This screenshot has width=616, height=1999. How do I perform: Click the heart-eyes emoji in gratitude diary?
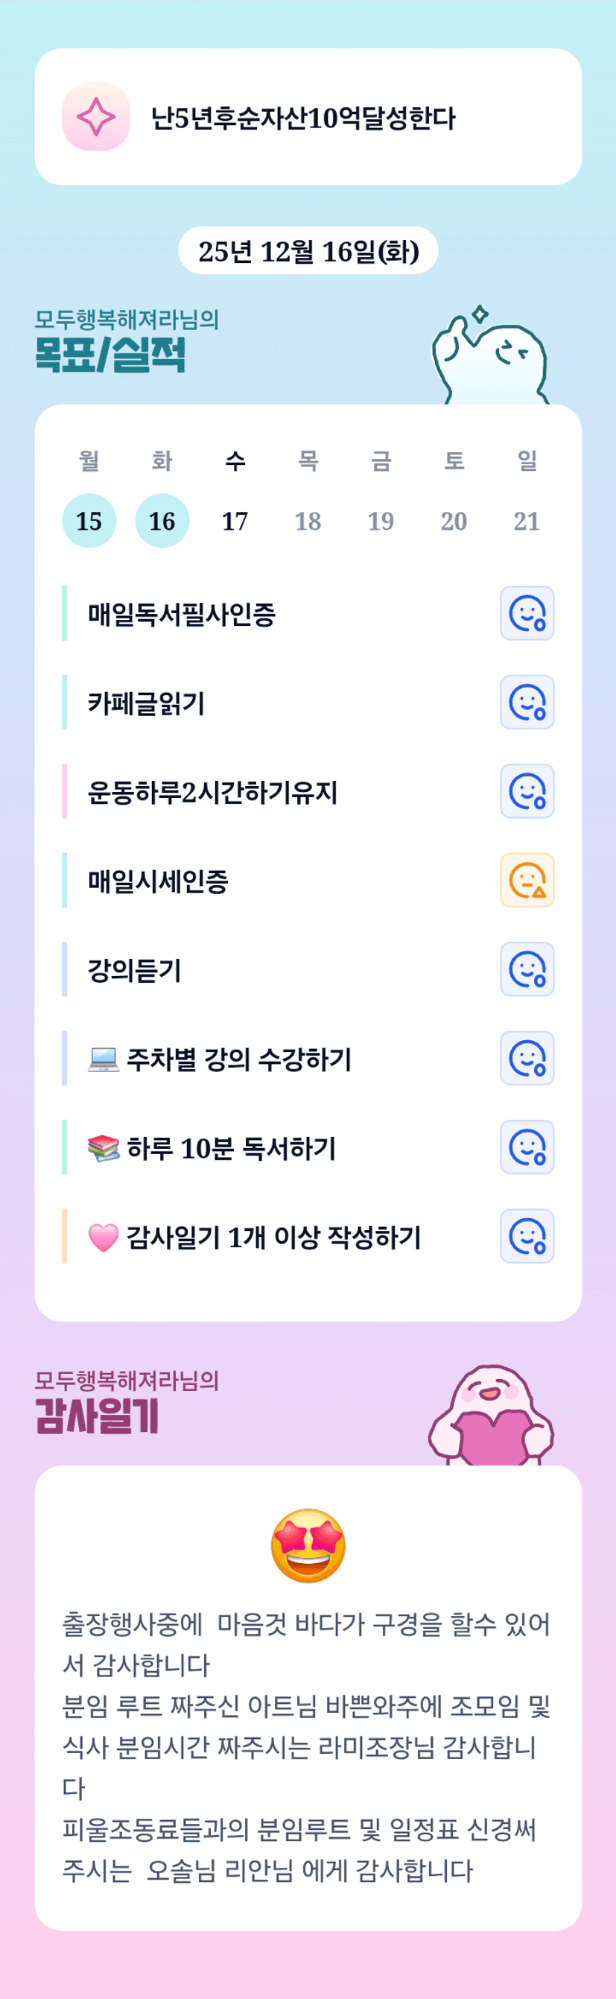point(308,1545)
